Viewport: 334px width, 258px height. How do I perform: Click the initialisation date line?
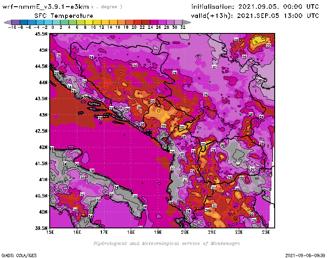tap(255, 7)
